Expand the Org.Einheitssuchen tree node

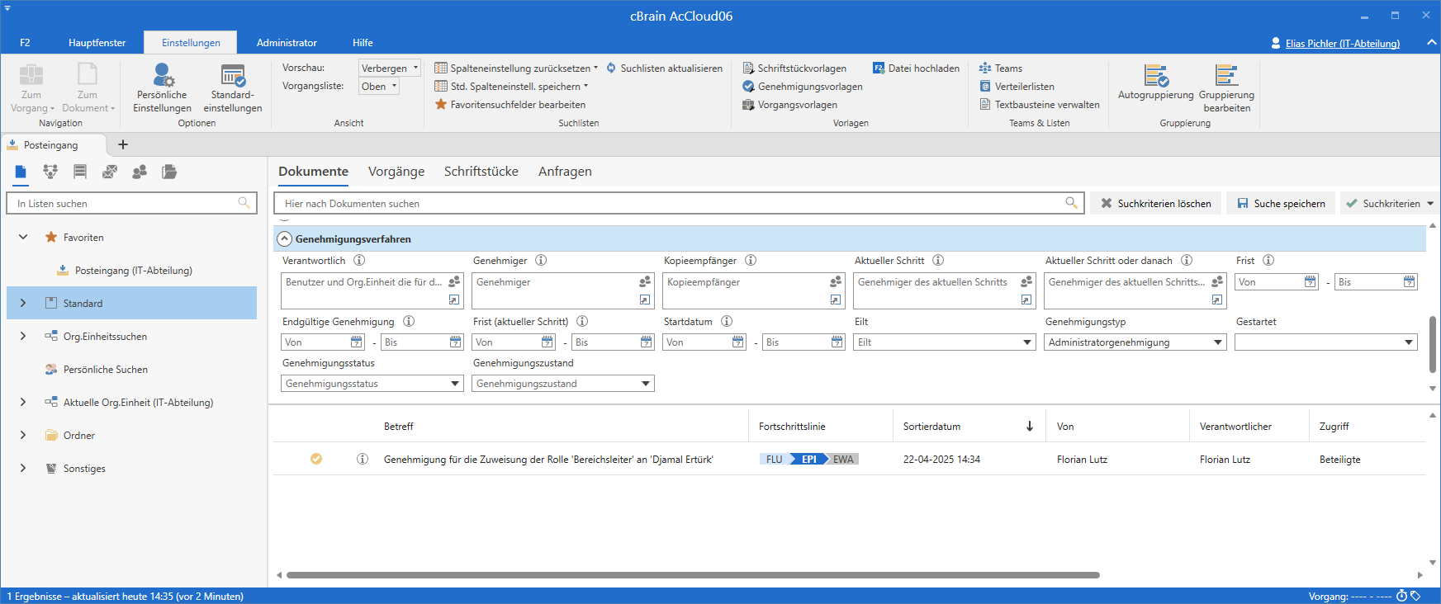point(23,337)
